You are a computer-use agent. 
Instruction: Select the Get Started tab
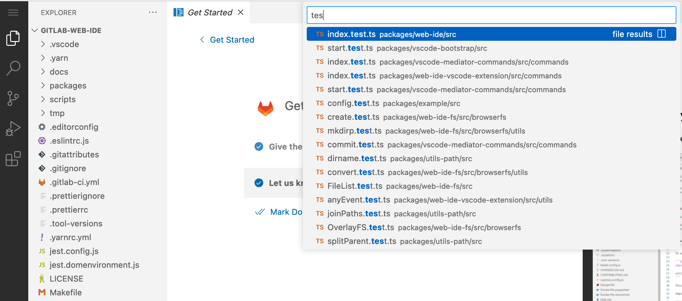coord(209,12)
